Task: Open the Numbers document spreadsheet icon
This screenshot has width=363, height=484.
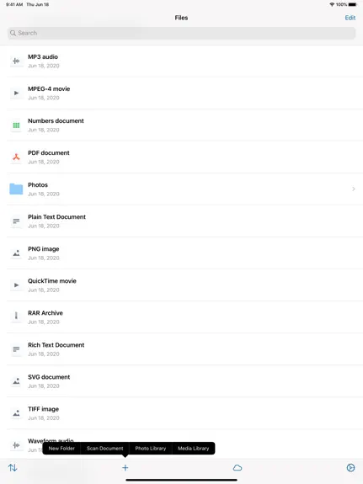Action: click(x=16, y=125)
